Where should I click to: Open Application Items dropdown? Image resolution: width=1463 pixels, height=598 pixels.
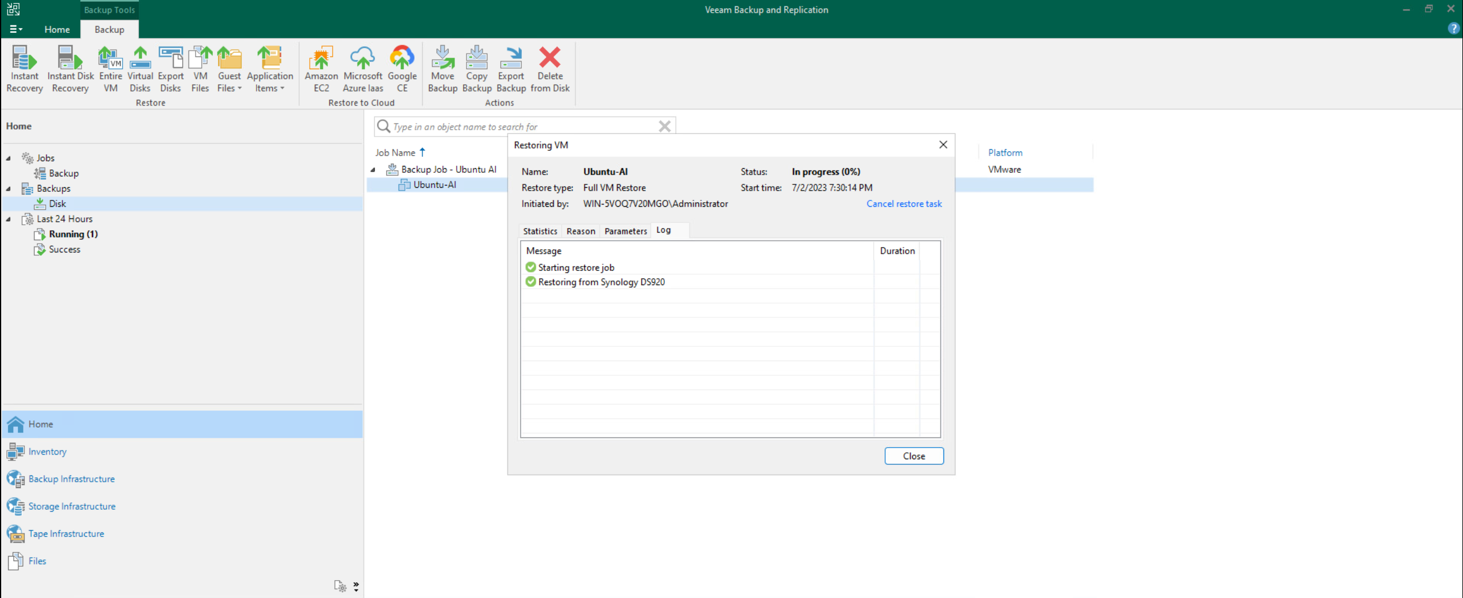click(x=270, y=69)
